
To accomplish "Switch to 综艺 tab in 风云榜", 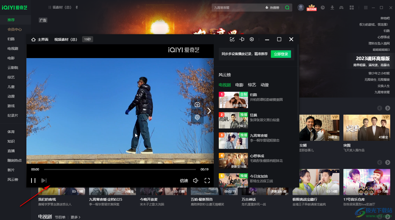I will point(252,85).
